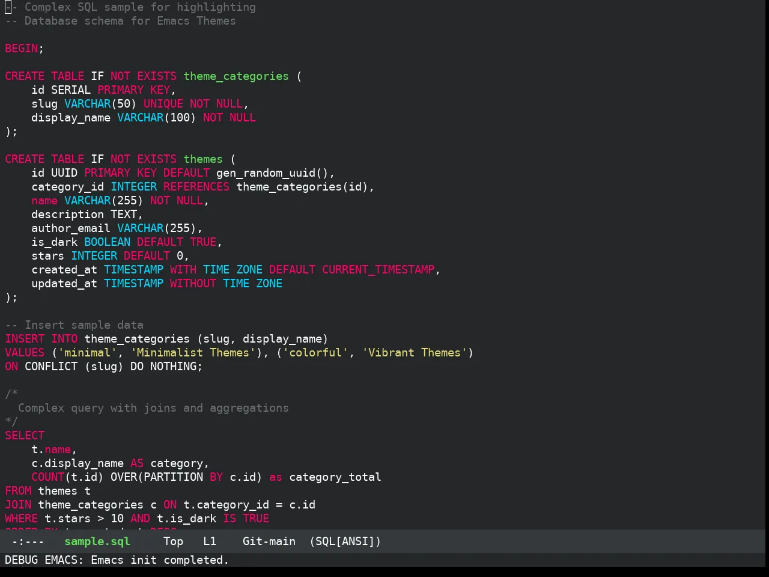
Task: Click the WITHOUT keyword on updated_at line
Action: pos(193,284)
